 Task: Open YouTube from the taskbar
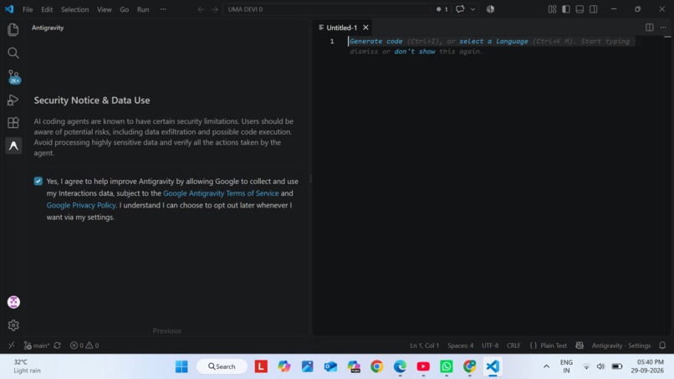pyautogui.click(x=423, y=366)
